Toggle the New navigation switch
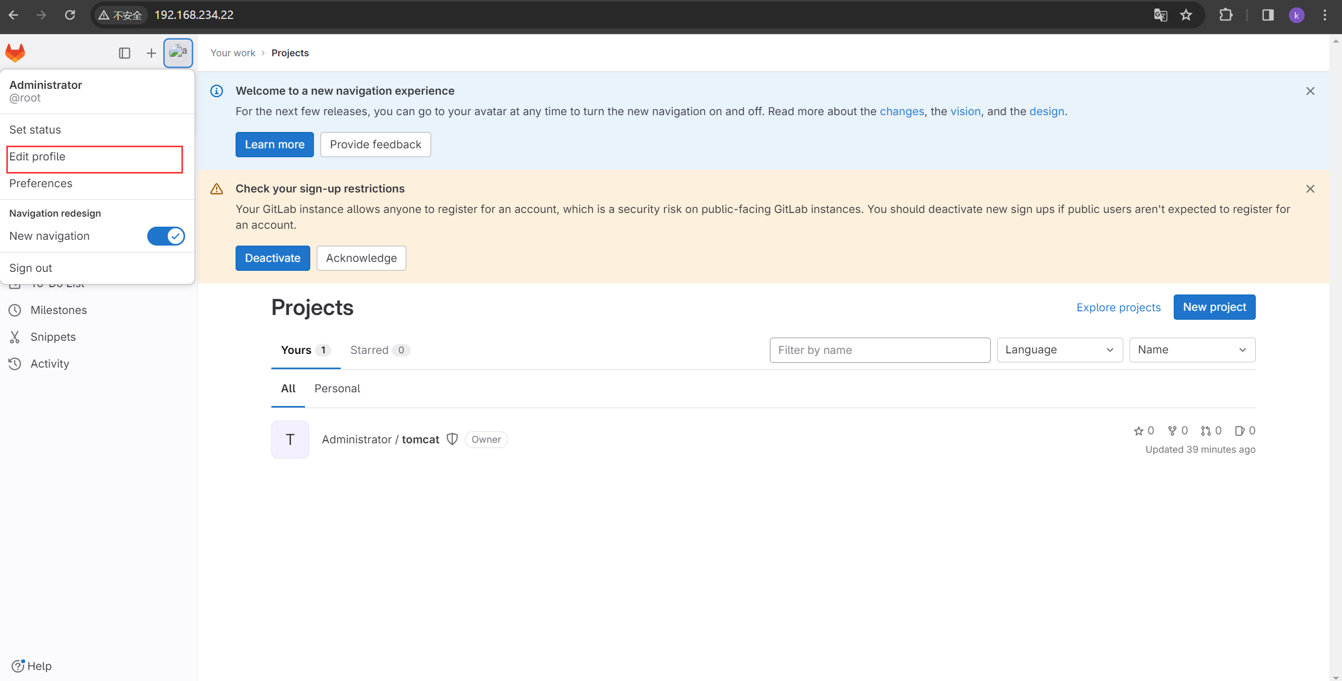 (166, 236)
